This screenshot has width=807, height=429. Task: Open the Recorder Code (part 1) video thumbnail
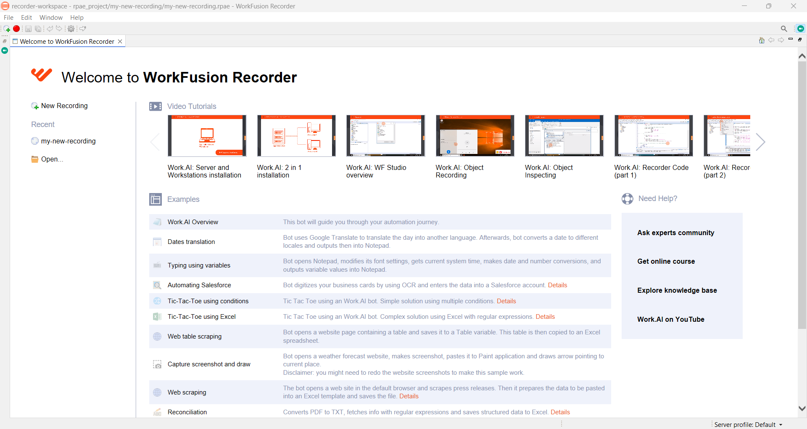coord(654,136)
